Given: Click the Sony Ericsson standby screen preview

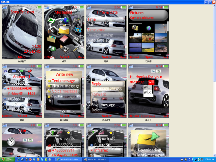Looking at the screenshot, I should 22,32.
